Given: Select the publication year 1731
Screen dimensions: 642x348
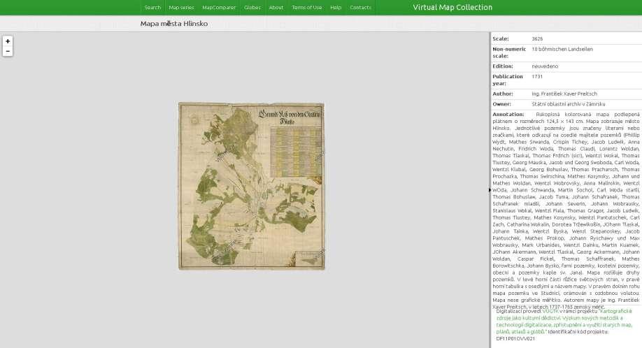Looking at the screenshot, I should pyautogui.click(x=537, y=76).
